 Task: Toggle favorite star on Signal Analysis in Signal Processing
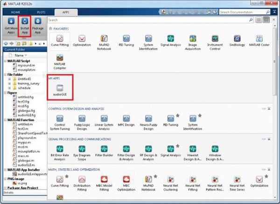(178, 146)
